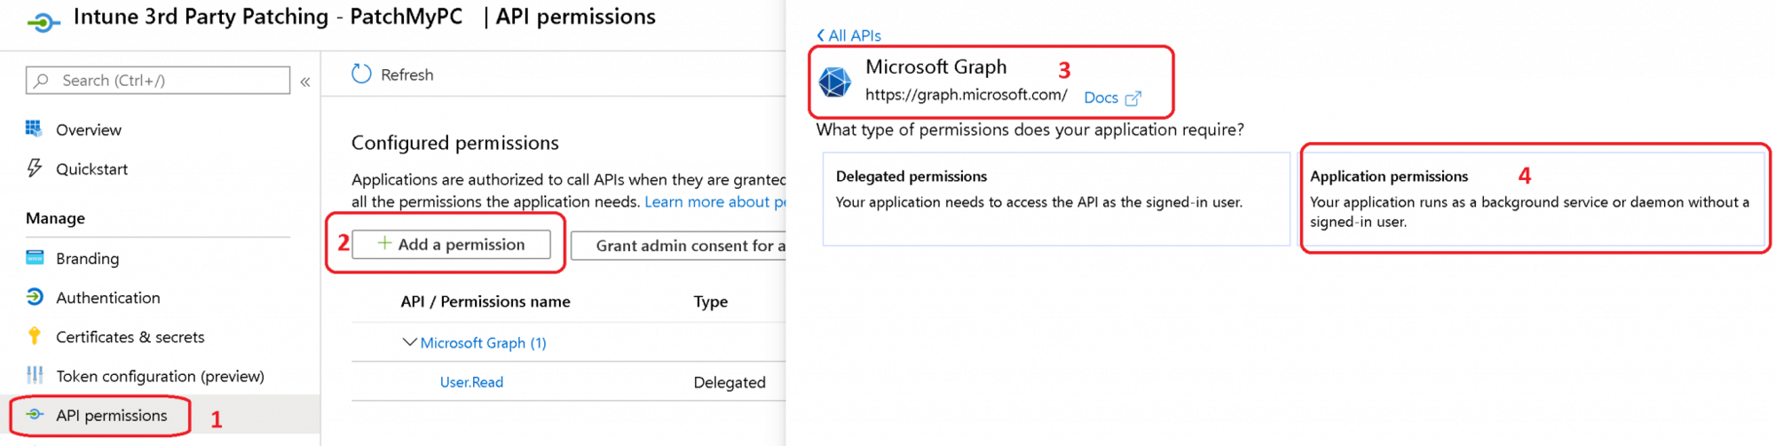Screen dimensions: 1775x446
Task: Click the API / Permissions name column header
Action: coord(485,301)
